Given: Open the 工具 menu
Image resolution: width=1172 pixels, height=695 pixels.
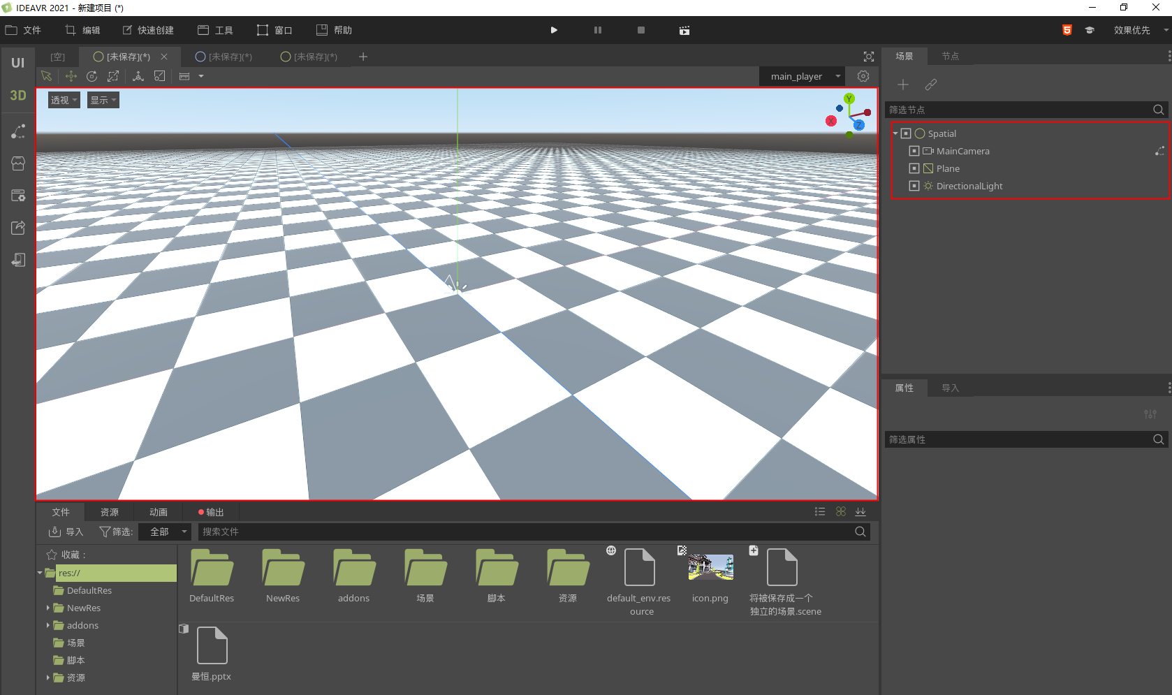Looking at the screenshot, I should coord(215,30).
